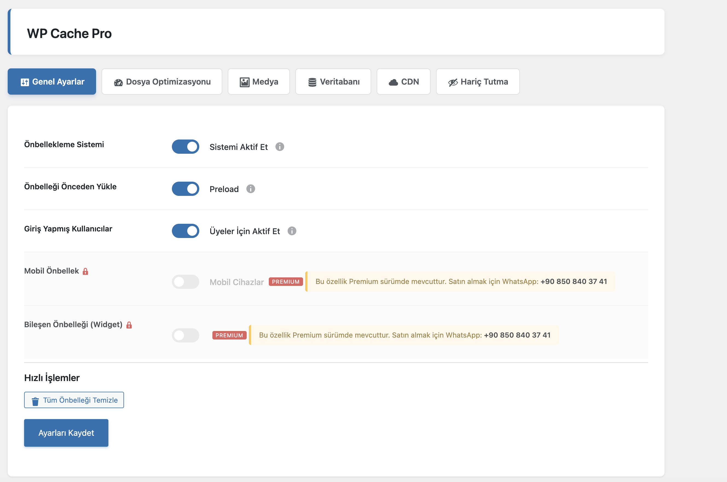Click the Mobil Cihazlar label text

pyautogui.click(x=236, y=282)
